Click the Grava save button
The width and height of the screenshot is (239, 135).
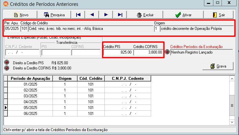click(x=218, y=66)
